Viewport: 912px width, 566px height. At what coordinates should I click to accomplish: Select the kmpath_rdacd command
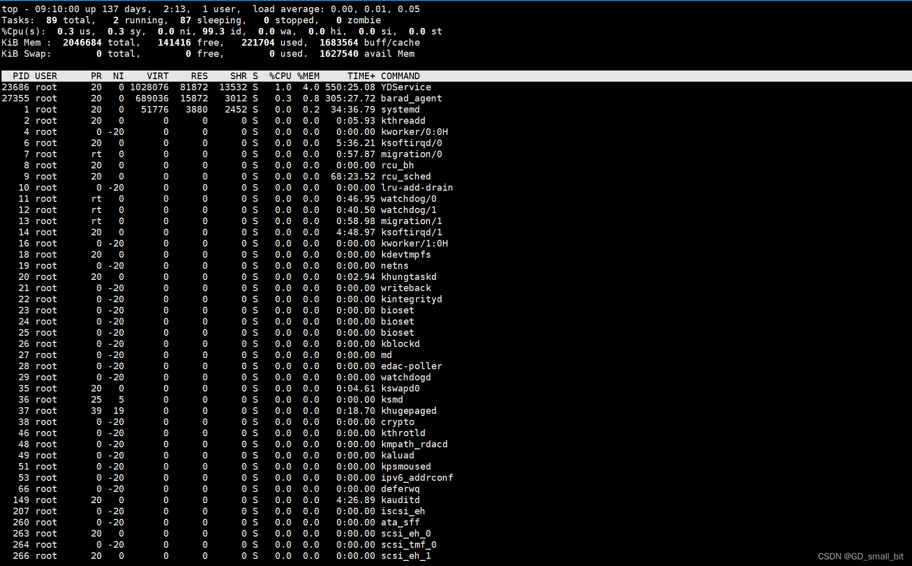(414, 444)
